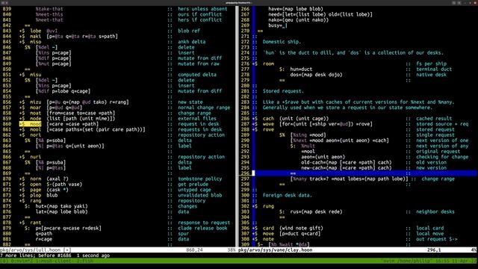Click the '+$ rung' definition in clay.hoon
This screenshot has width=478, height=269.
click(x=263, y=206)
